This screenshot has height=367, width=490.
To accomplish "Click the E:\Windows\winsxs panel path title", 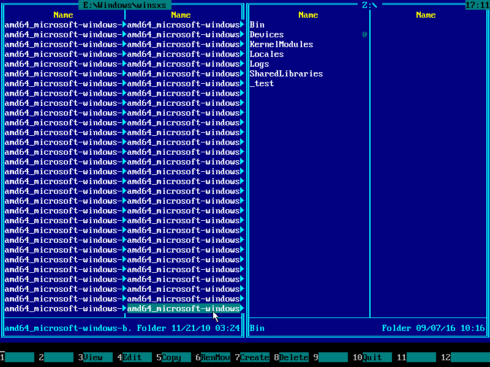I will (x=125, y=5).
